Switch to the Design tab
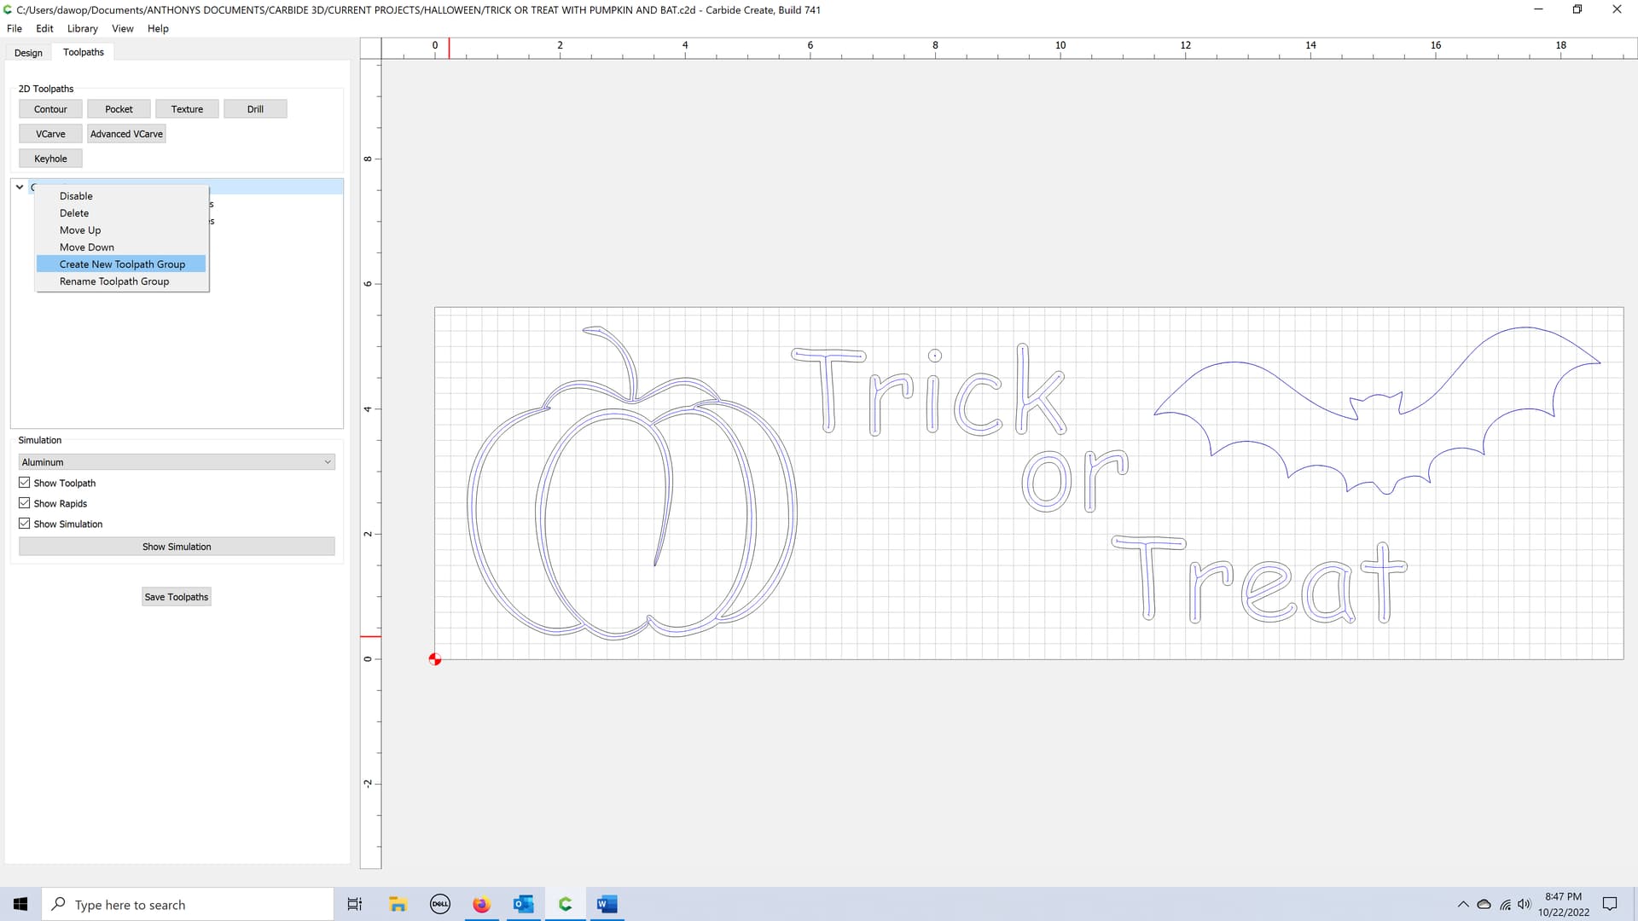The height and width of the screenshot is (921, 1638). (28, 53)
